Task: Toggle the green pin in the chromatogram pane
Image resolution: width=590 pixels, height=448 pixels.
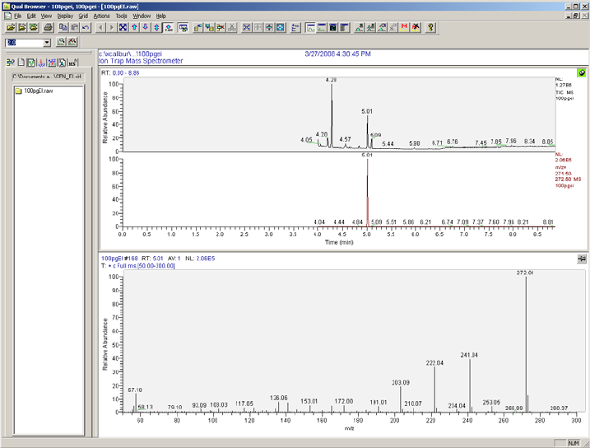Action: coord(582,73)
